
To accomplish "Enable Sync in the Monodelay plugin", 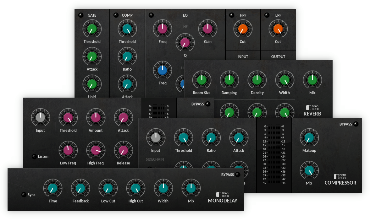I will [24, 195].
